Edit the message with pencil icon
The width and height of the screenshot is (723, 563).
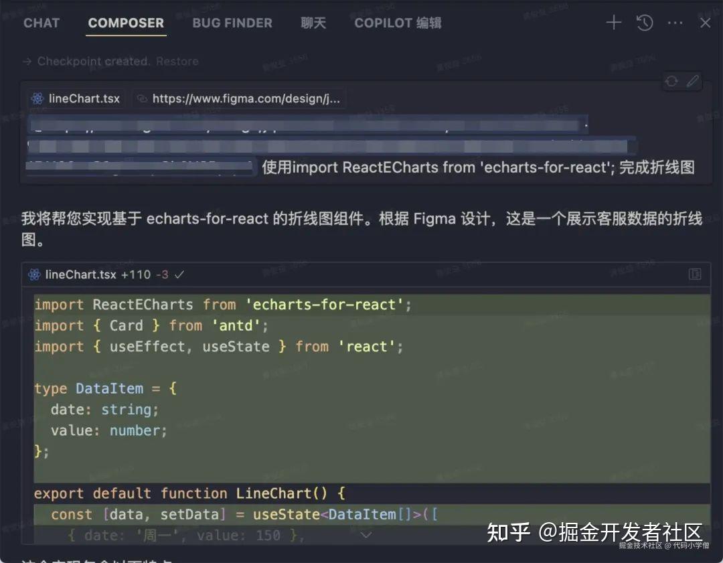[x=693, y=81]
